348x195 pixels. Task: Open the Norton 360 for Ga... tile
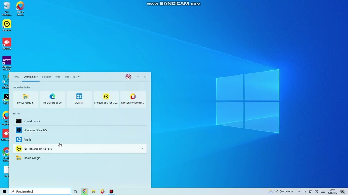pyautogui.click(x=106, y=99)
